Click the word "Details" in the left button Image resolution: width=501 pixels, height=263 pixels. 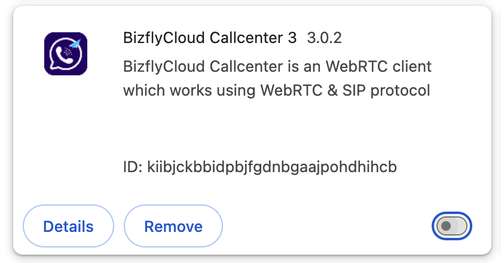(x=68, y=227)
